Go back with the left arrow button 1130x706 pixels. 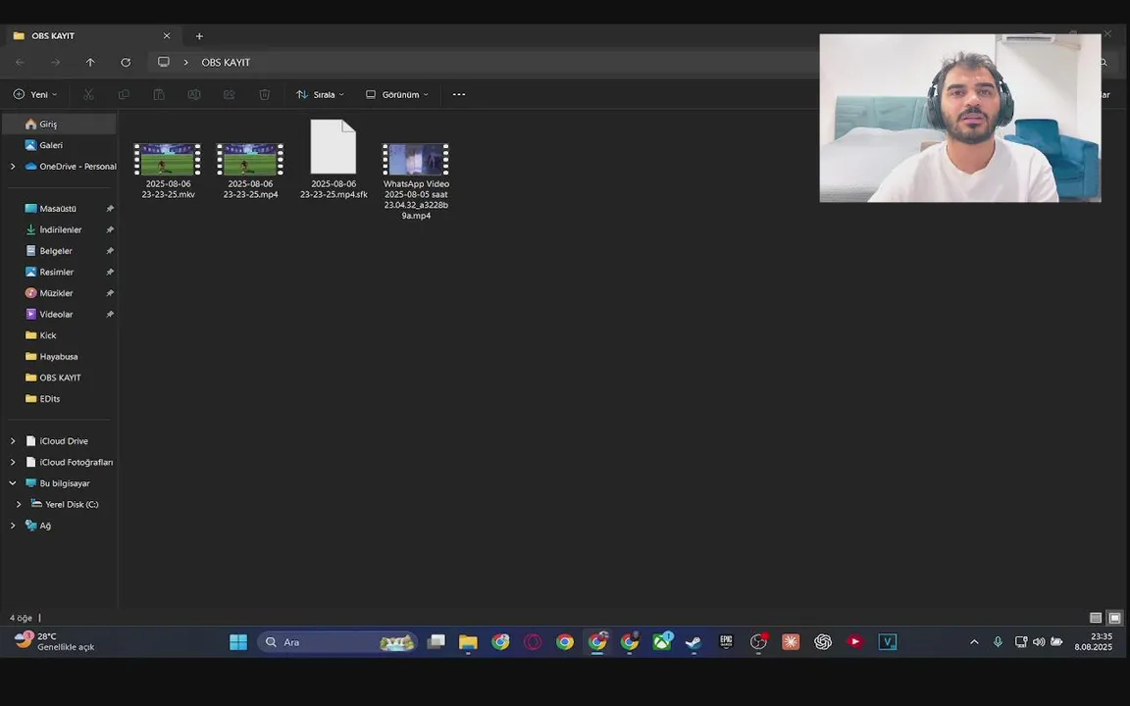(21, 63)
